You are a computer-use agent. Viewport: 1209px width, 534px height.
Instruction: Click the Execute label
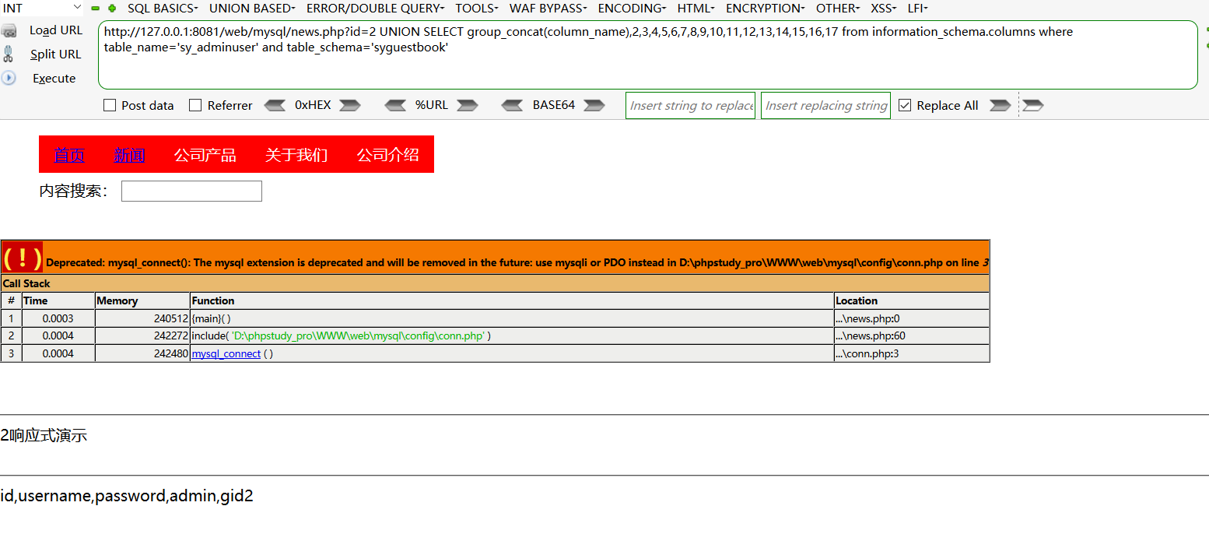[54, 79]
